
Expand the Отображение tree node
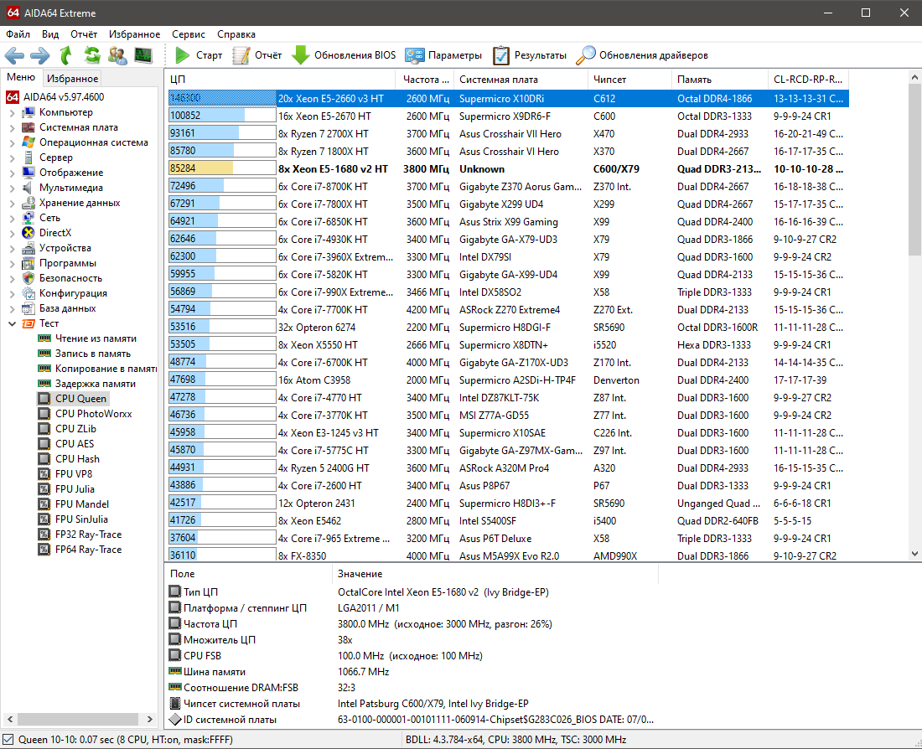(x=12, y=173)
